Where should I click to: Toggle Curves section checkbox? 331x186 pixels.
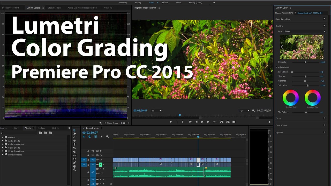click(324, 118)
